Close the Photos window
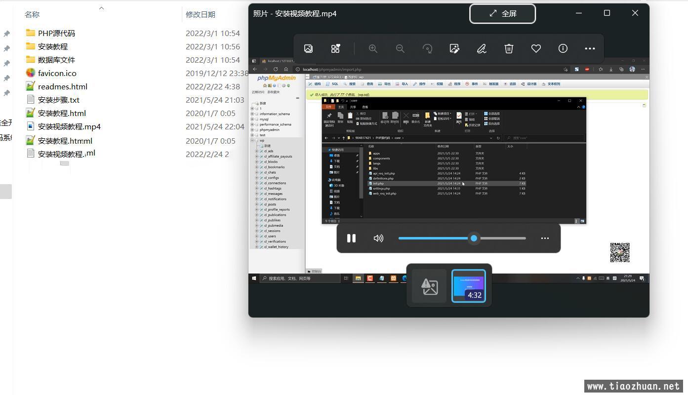Image resolution: width=688 pixels, height=395 pixels. click(635, 13)
